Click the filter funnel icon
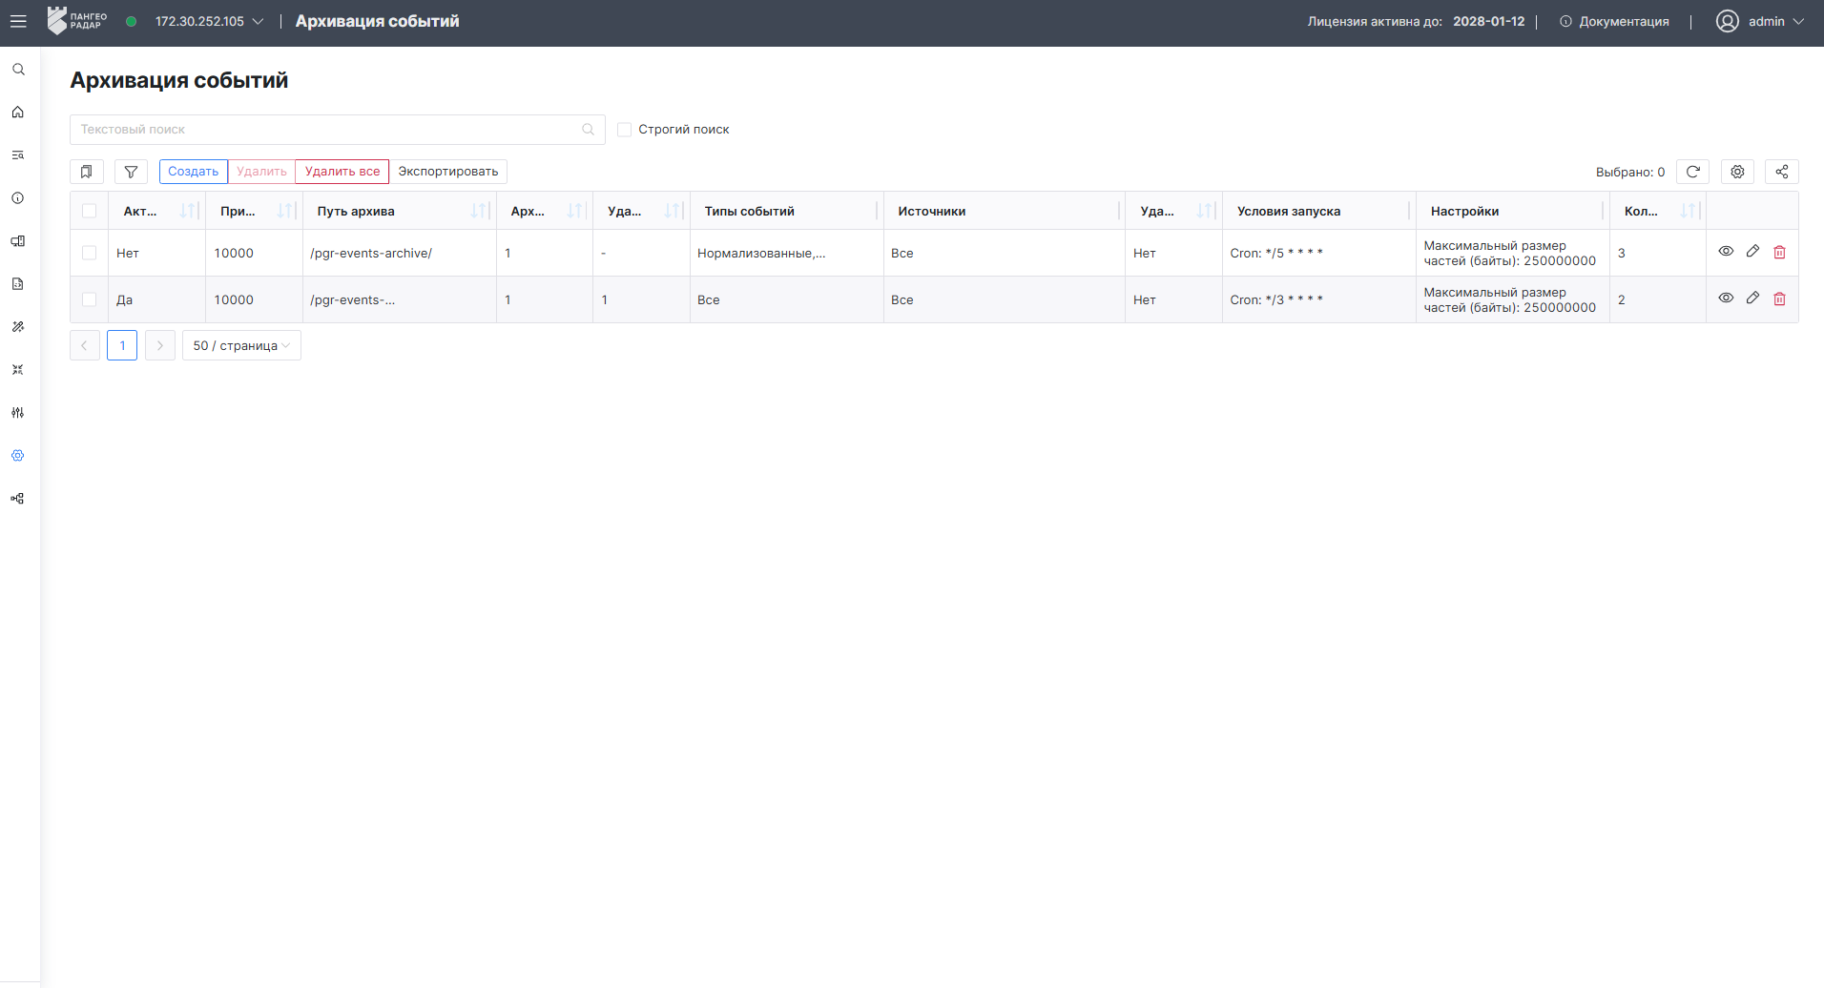The width and height of the screenshot is (1824, 988). click(131, 172)
